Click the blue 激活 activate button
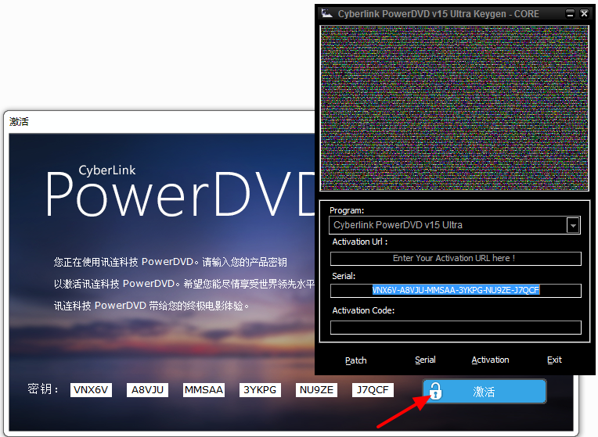Screen dimensions: 598x437 click(485, 392)
